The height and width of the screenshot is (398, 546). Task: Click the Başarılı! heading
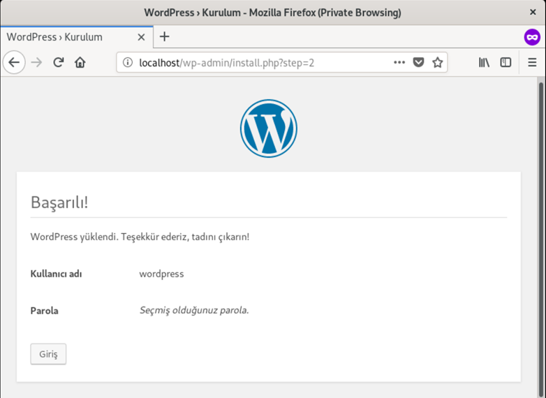59,202
